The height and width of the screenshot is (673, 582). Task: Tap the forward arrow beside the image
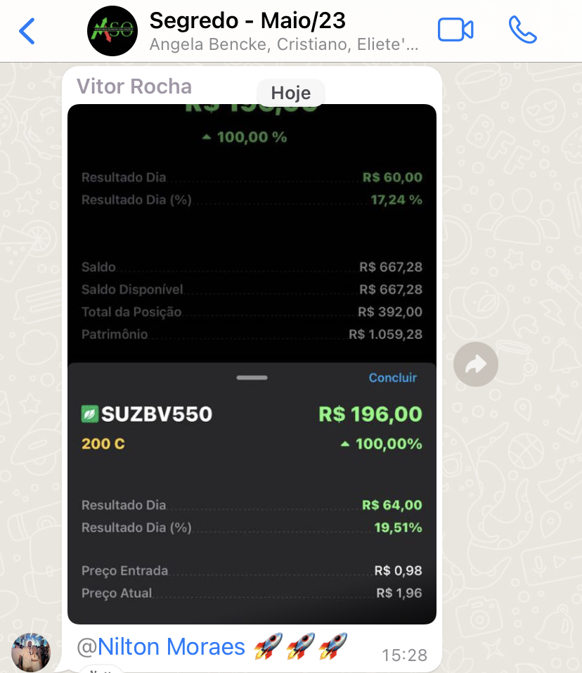(x=476, y=364)
